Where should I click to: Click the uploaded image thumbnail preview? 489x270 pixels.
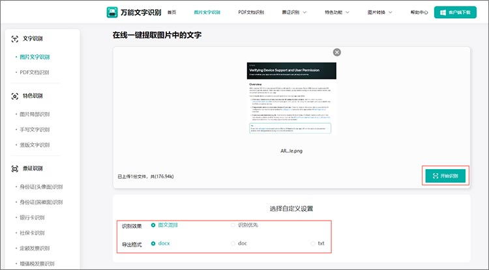(291, 98)
